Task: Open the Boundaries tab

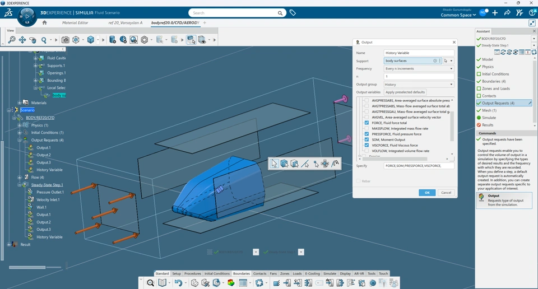Action: [x=242, y=273]
